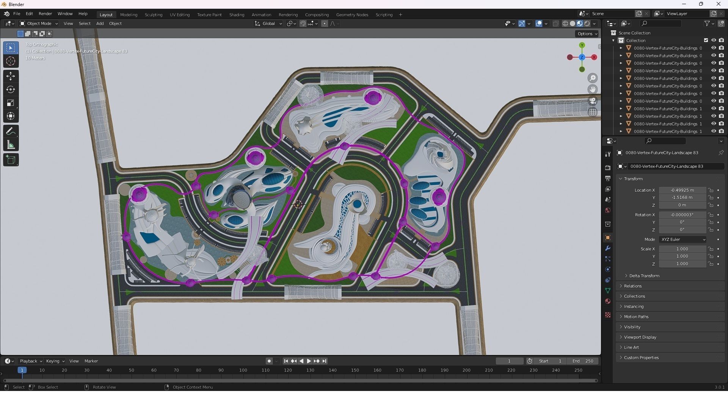The height and width of the screenshot is (394, 728).
Task: Open the viewport Options dropdown
Action: (587, 34)
